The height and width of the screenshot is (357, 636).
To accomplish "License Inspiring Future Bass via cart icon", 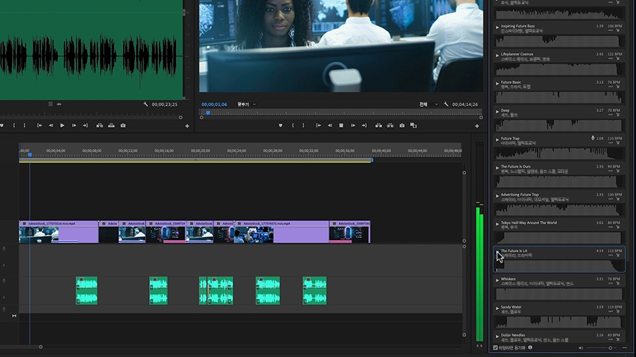I will coord(618,31).
